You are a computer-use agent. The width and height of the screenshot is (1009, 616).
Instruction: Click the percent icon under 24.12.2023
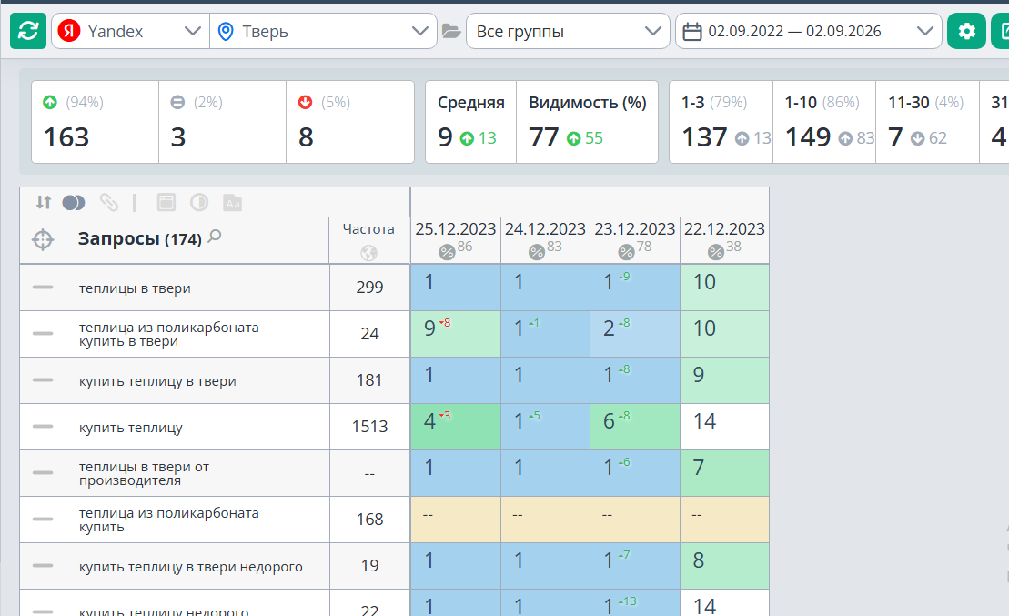coord(536,252)
